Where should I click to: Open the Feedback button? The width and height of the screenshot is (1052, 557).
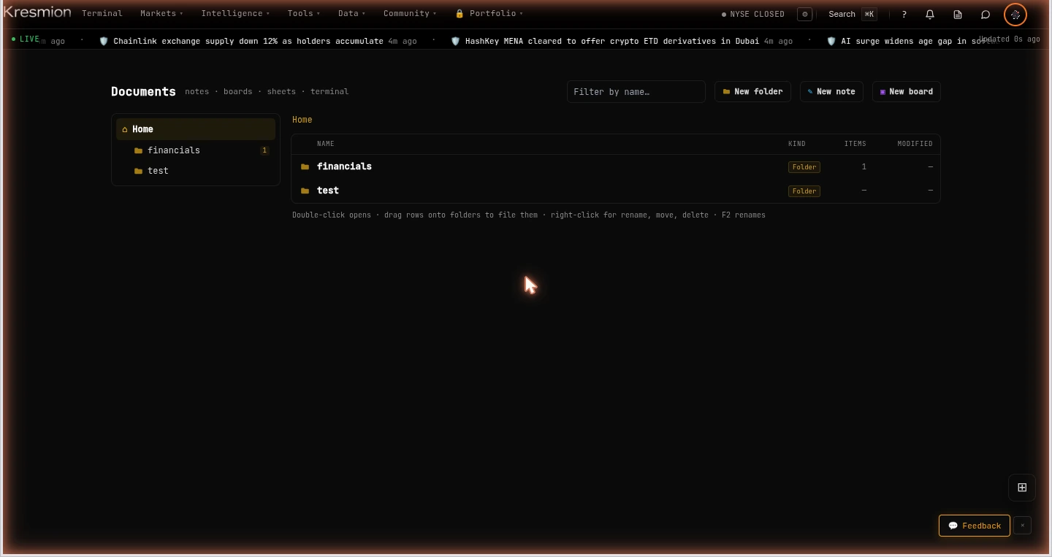point(975,526)
